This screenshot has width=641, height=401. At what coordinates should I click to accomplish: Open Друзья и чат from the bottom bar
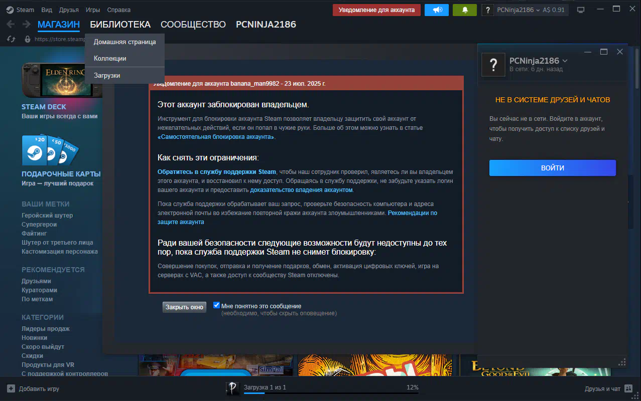(x=608, y=388)
